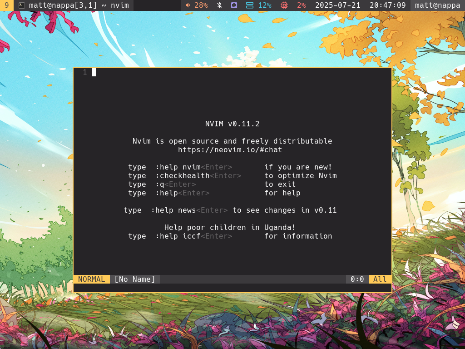Click the All scroll position indicator
This screenshot has width=465, height=349.
[x=380, y=279]
